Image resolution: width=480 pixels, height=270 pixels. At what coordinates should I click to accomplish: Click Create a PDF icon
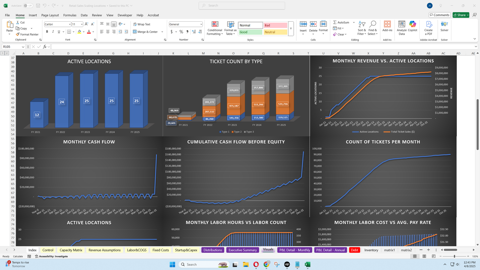(x=428, y=25)
